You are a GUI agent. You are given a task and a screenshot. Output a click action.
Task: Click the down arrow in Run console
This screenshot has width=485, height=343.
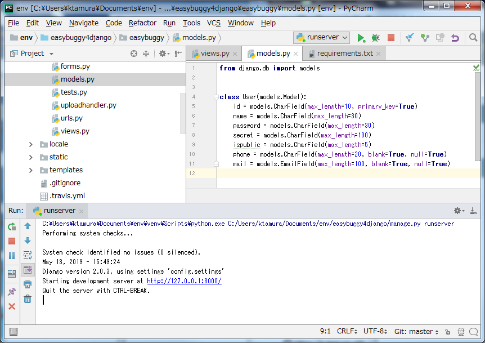pos(28,240)
